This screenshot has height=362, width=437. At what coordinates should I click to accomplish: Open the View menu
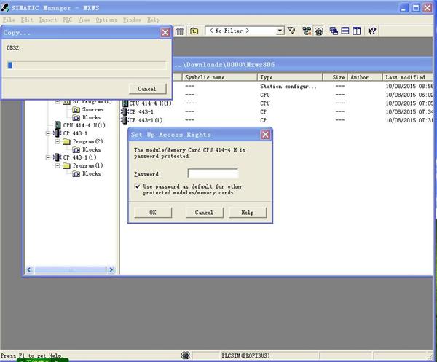[84, 20]
